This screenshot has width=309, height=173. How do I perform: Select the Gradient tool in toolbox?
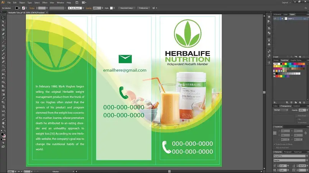pos(3,94)
